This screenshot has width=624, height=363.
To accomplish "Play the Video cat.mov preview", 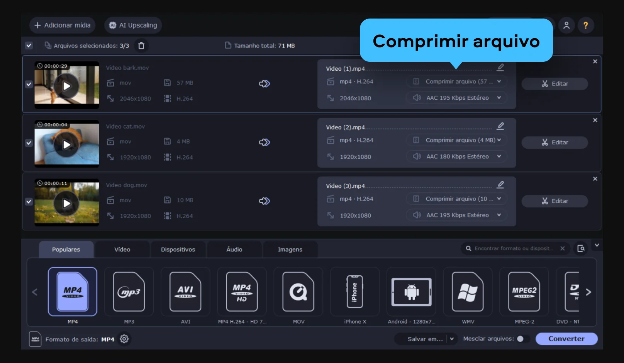I will click(x=66, y=144).
